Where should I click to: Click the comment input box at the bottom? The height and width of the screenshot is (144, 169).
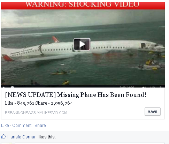click(x=90, y=143)
